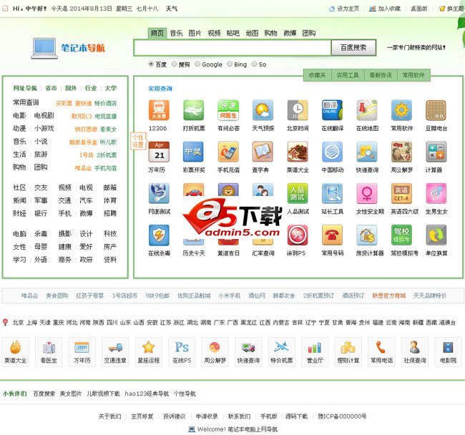This screenshot has width=465, height=435.
Task: Click the 关于我们 footer link
Action: [x=109, y=416]
